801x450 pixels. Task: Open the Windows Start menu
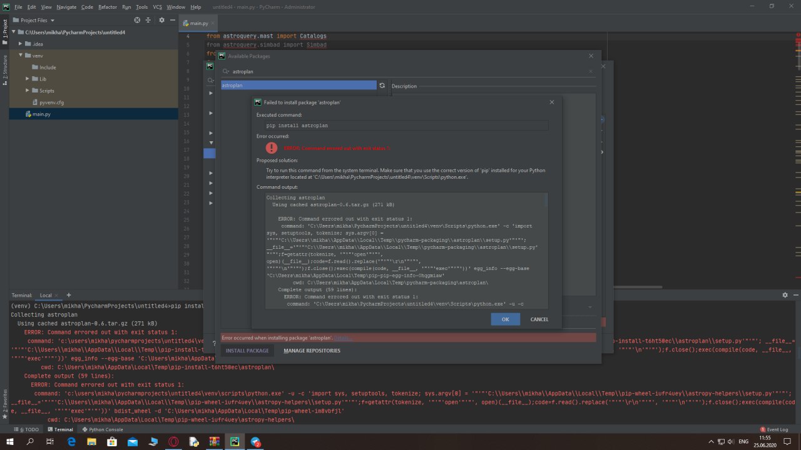[10, 442]
